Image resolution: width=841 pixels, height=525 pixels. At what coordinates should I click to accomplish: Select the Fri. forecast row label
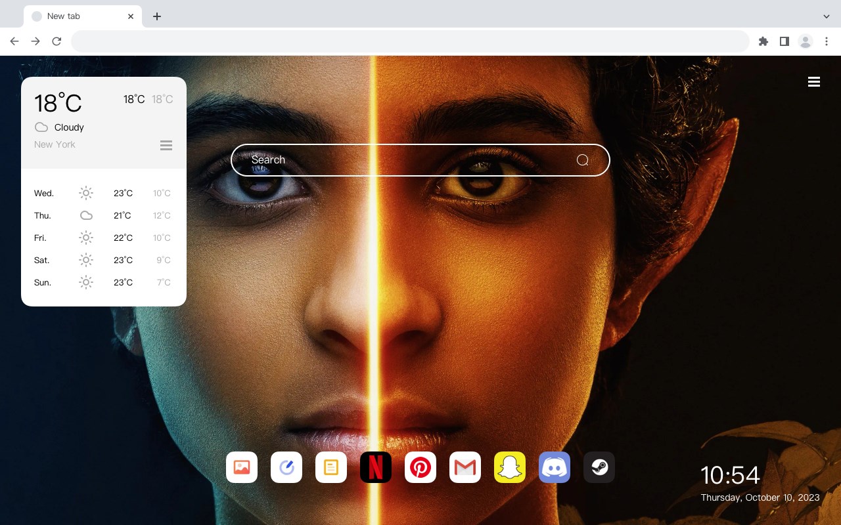click(41, 238)
